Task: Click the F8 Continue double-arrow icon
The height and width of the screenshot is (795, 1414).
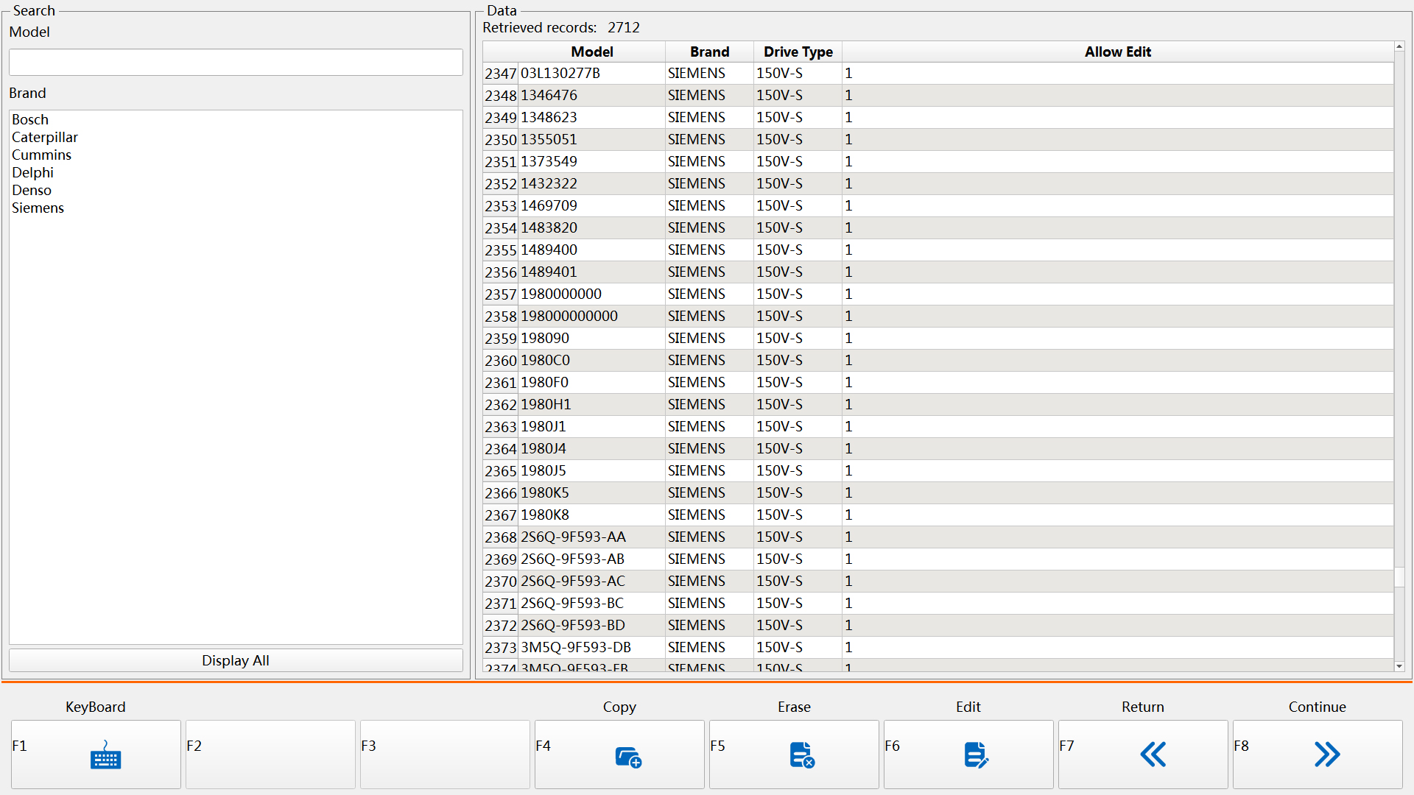Action: click(1326, 755)
